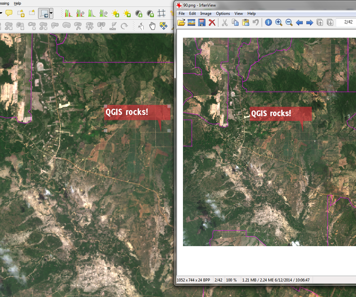This screenshot has height=297, width=356.
Task: Click the greyed-out delete part tool in QGIS
Action: tap(43, 26)
